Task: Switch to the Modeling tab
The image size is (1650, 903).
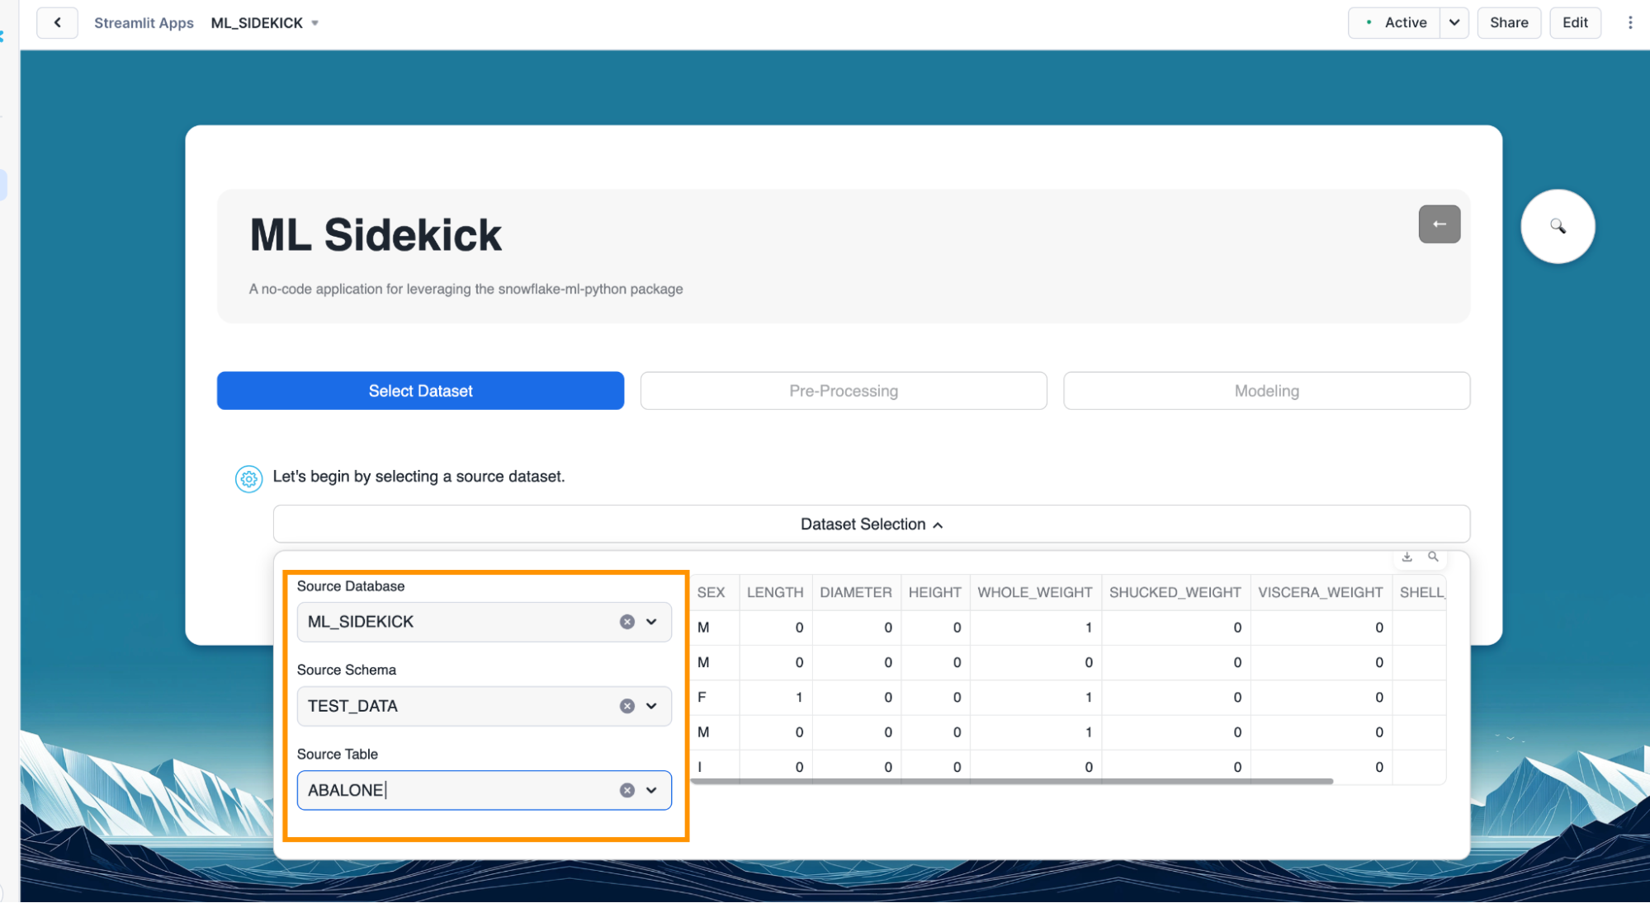Action: point(1266,391)
